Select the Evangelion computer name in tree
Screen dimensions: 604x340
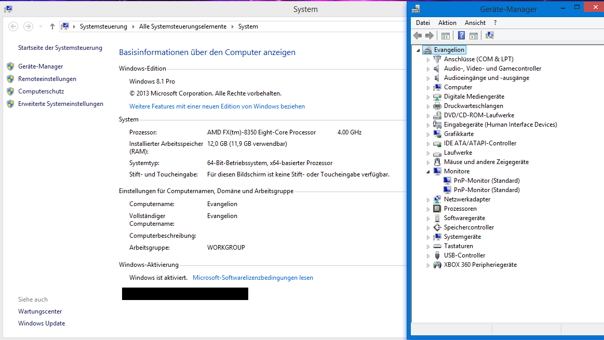coord(449,50)
